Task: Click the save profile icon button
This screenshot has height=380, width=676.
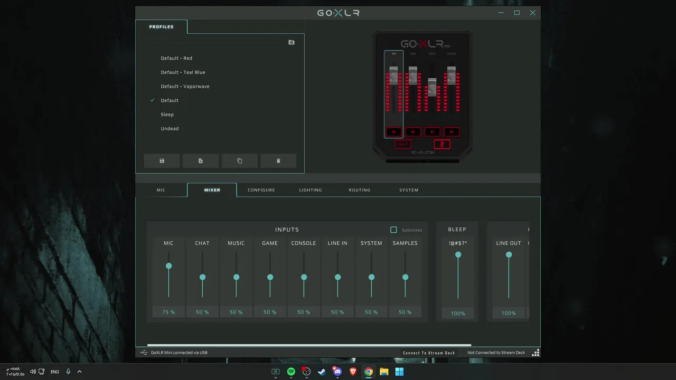Action: click(x=162, y=161)
